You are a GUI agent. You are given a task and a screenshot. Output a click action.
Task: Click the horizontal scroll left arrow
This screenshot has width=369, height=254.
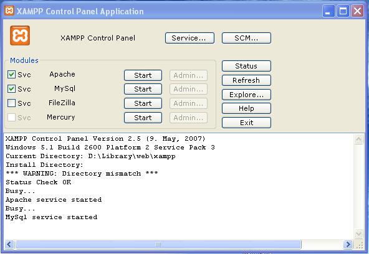tap(9, 245)
